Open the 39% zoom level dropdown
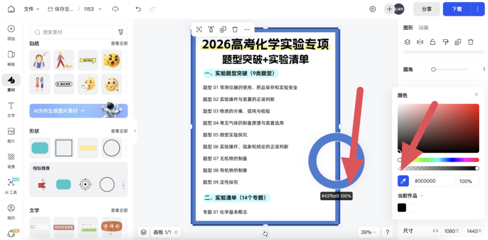This screenshot has width=488, height=240. point(368,232)
